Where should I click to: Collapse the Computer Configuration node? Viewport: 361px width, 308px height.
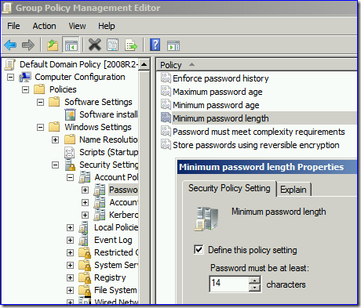(x=10, y=77)
